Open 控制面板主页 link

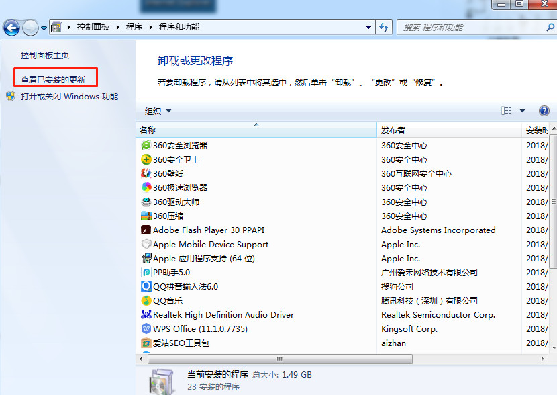pyautogui.click(x=45, y=56)
